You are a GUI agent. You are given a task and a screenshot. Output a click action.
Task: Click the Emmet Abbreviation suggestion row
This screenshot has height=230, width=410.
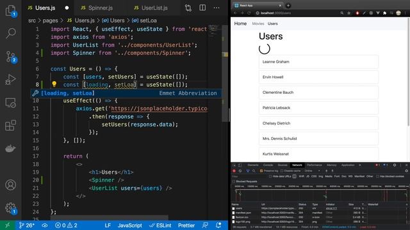(127, 93)
